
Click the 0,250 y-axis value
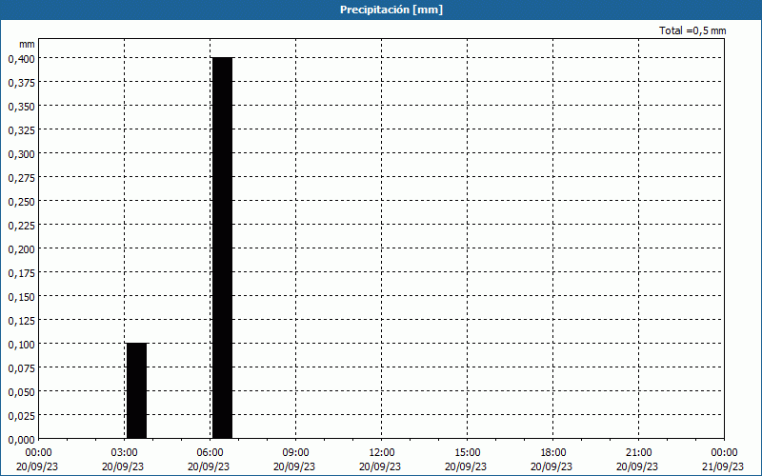22,202
